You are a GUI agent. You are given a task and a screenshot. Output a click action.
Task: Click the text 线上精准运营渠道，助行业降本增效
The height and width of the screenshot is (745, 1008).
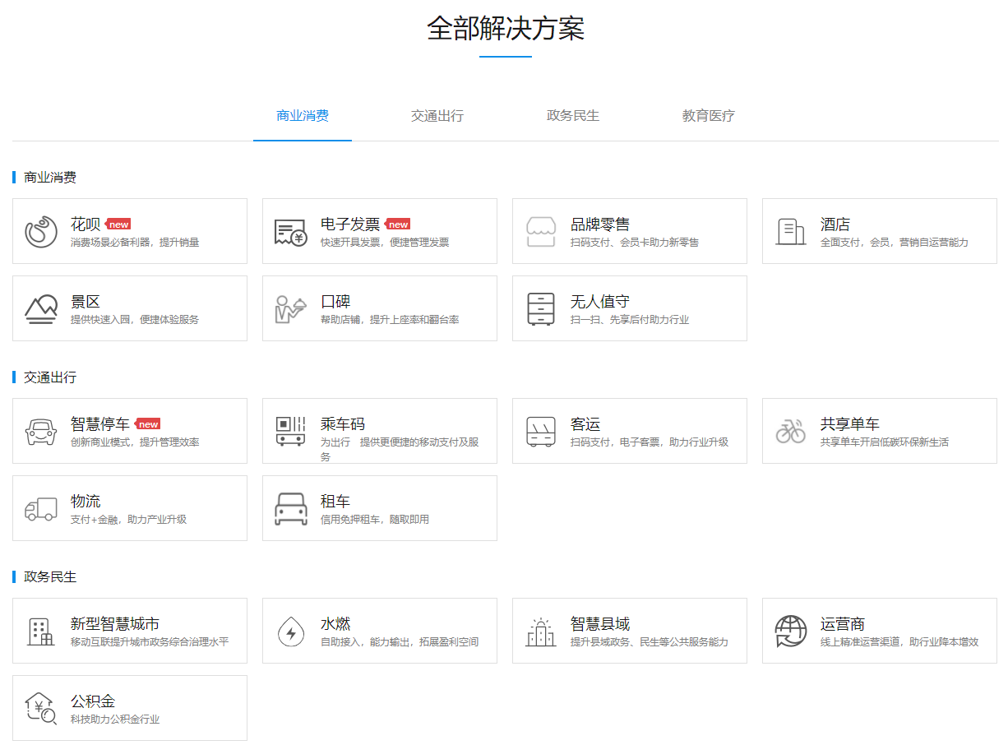pyautogui.click(x=899, y=642)
